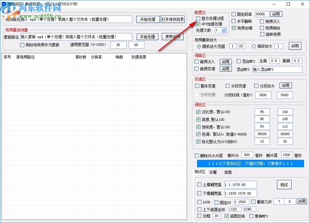Enable the 整体变速 option
Viewport: 310px width, 223px height.
point(197,86)
